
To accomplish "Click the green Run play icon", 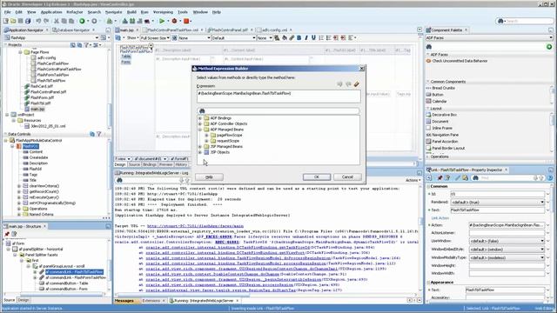I will [162, 21].
